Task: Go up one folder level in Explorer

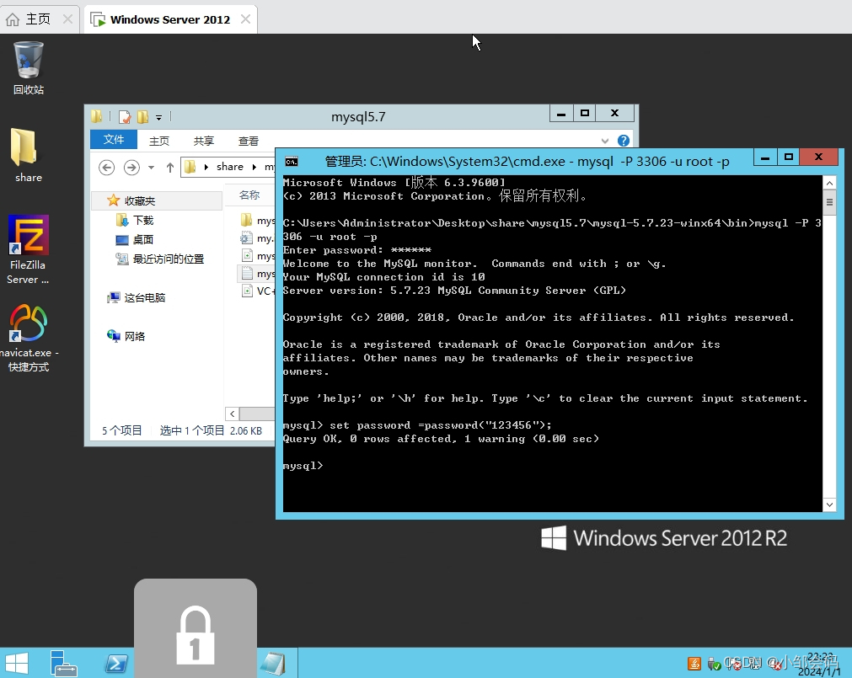Action: 170,168
